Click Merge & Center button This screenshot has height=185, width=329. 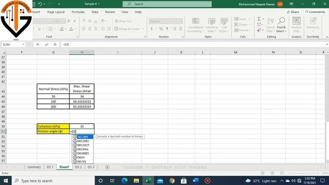coord(127,29)
